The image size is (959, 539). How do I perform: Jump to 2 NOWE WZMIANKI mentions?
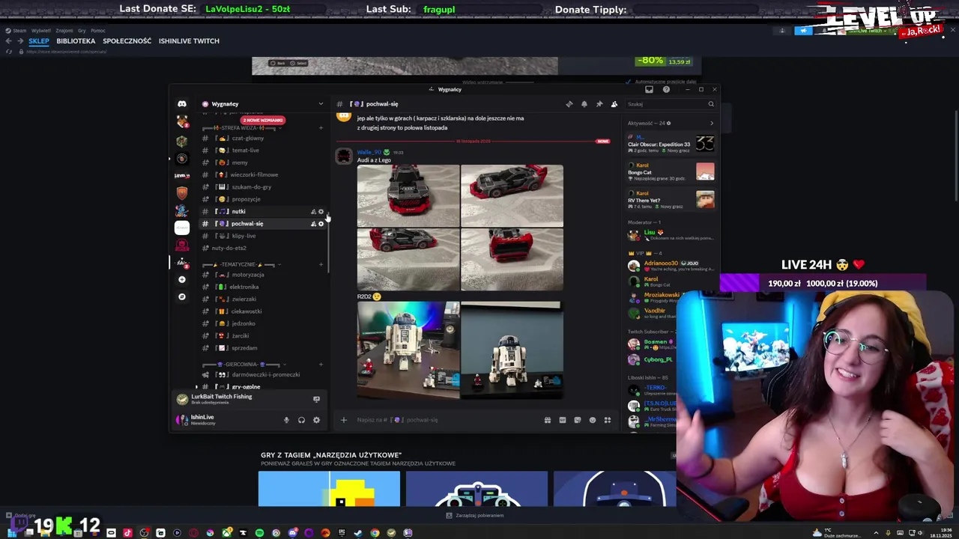263,120
